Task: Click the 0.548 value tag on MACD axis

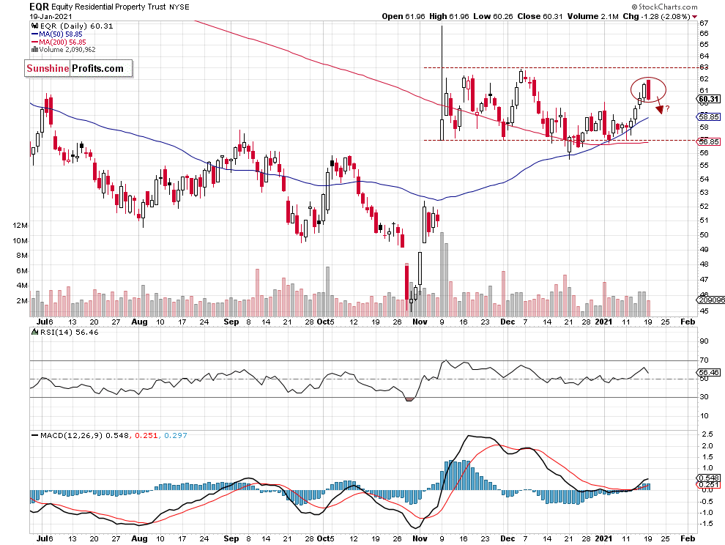Action: coord(709,478)
